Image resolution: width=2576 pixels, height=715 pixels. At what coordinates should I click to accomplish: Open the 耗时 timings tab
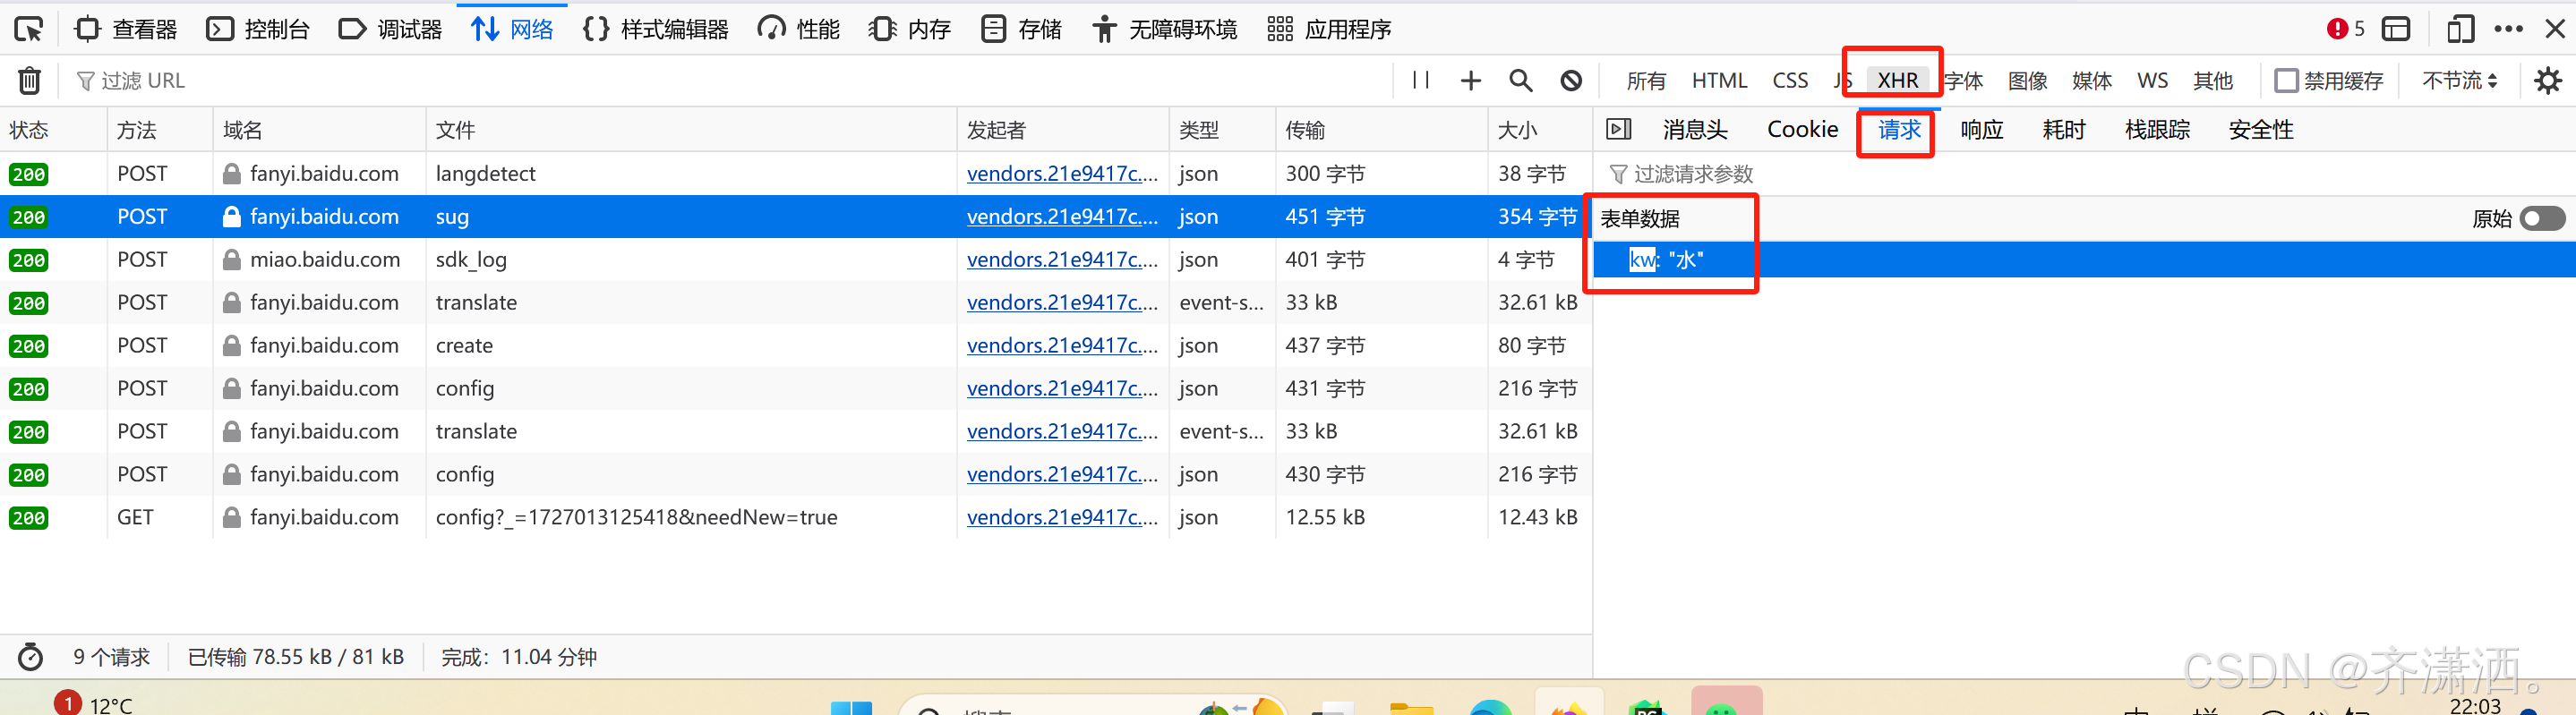[2063, 129]
